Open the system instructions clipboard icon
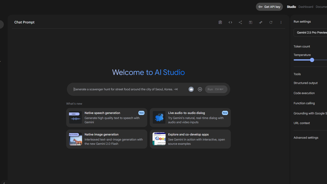327x184 pixels. click(x=220, y=22)
